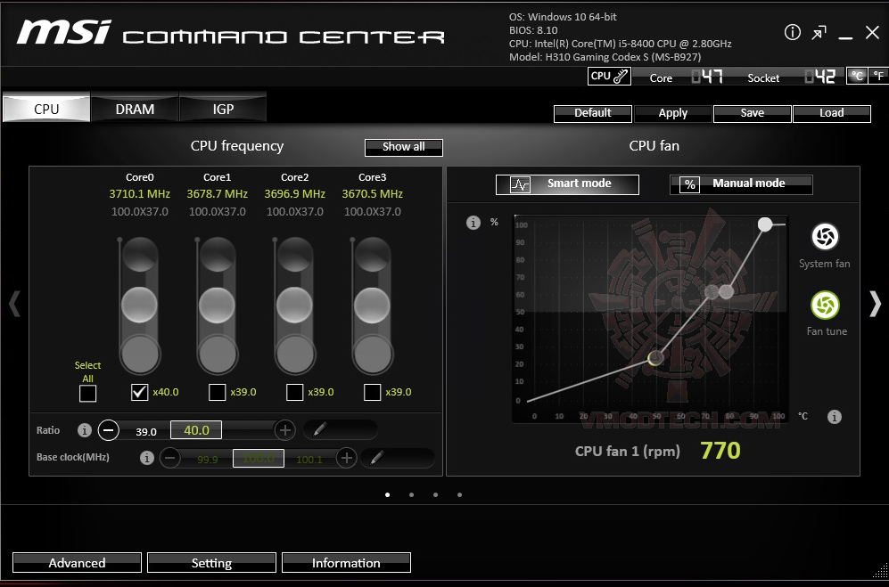Select the highlighted fan curve point near 20%
889x587 pixels.
click(655, 357)
